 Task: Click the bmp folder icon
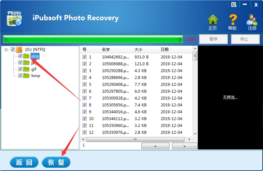click(x=26, y=76)
